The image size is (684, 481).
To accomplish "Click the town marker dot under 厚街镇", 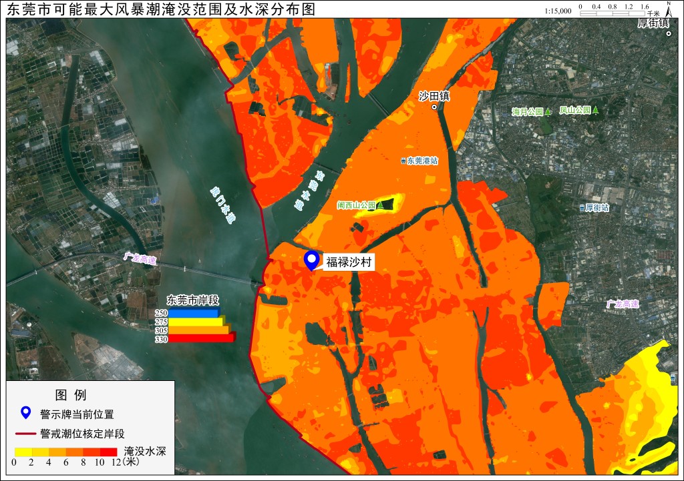I will tap(669, 34).
